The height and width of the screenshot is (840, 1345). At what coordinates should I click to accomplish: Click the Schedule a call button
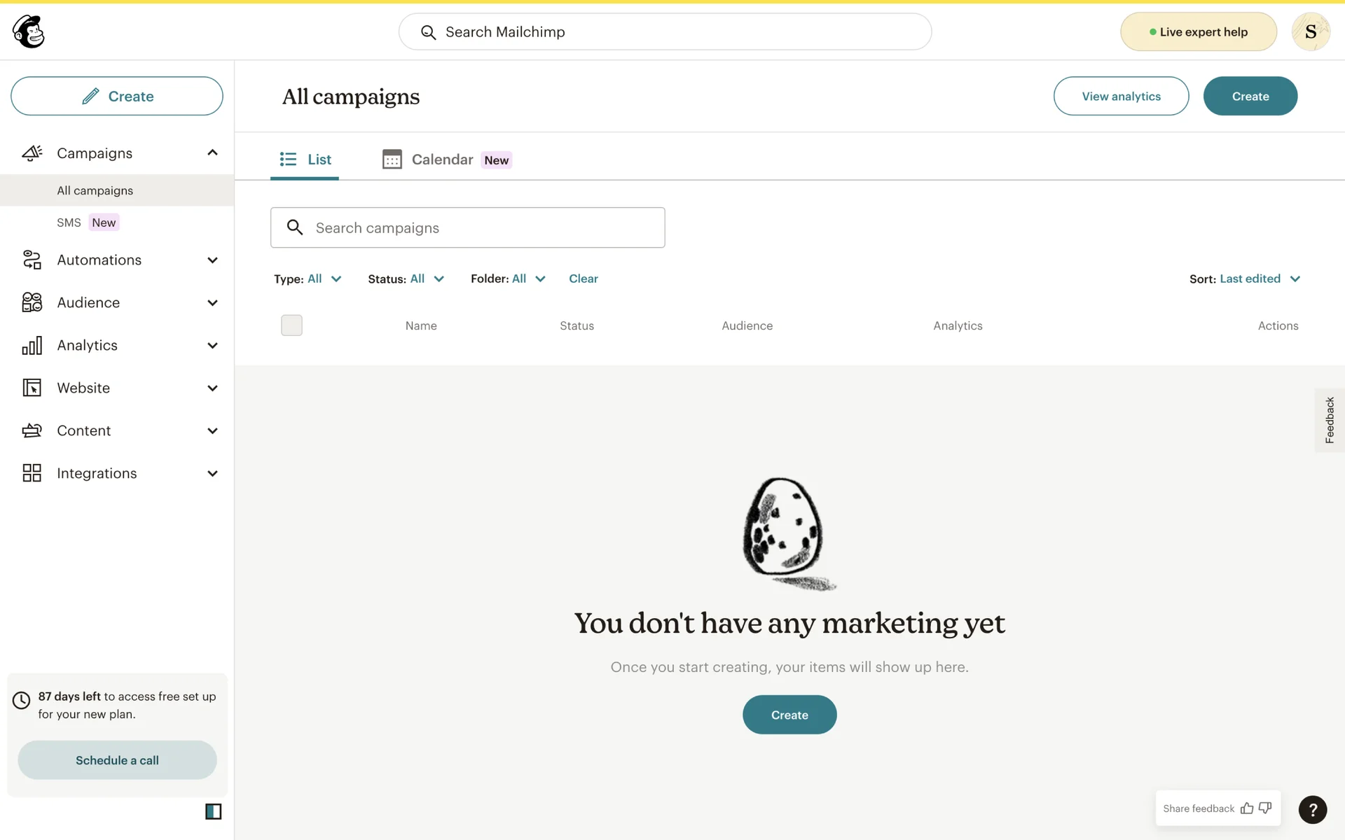pos(117,760)
